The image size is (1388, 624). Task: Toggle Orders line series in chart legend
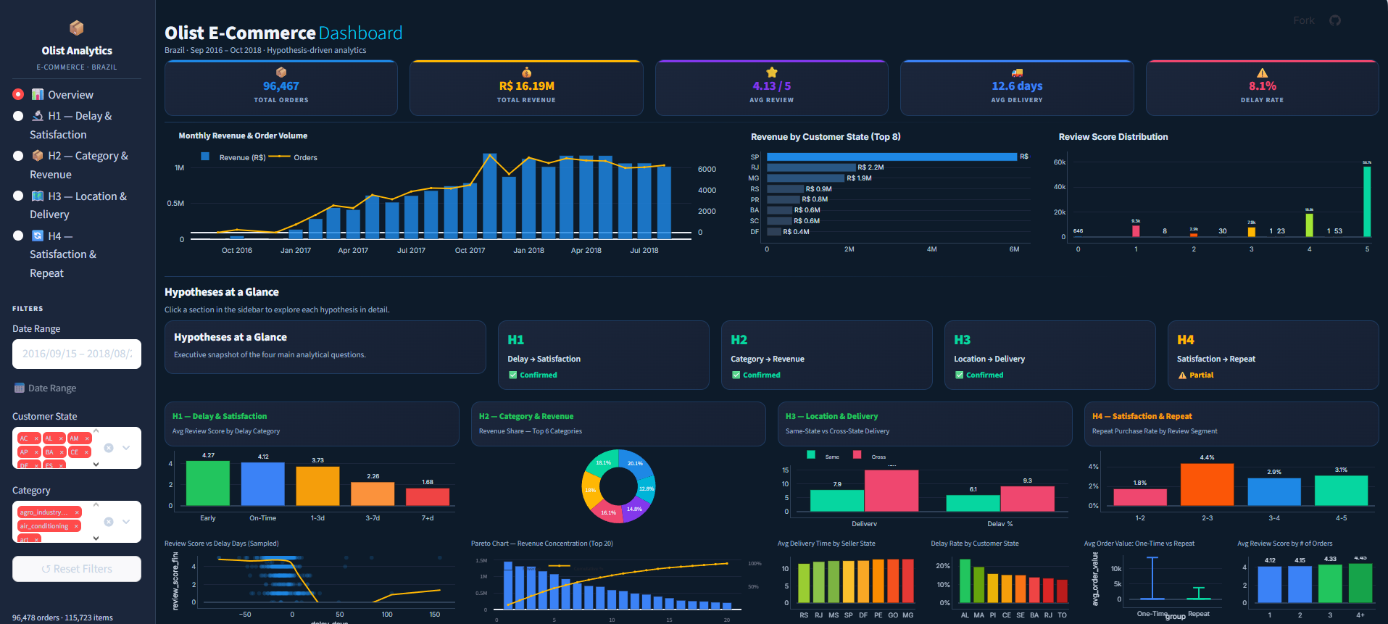(294, 157)
